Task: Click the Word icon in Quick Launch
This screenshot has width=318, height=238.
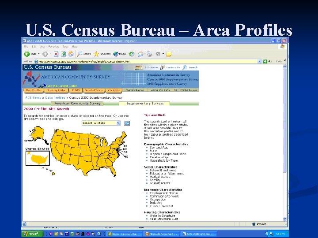Action: click(67, 234)
